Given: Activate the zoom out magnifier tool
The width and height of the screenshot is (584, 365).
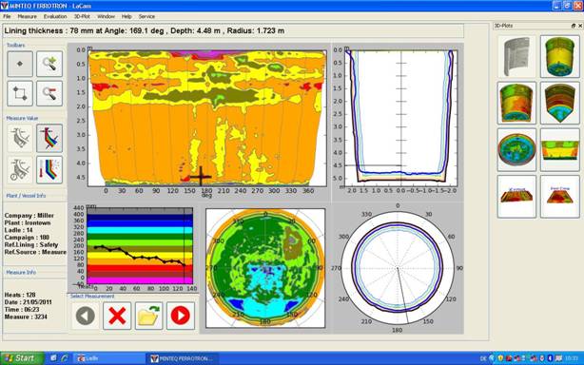Looking at the screenshot, I should pos(49,93).
